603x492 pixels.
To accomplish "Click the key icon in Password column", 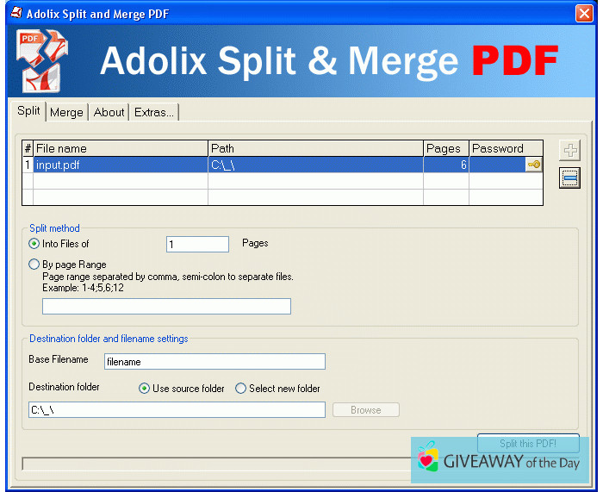I will (x=534, y=165).
